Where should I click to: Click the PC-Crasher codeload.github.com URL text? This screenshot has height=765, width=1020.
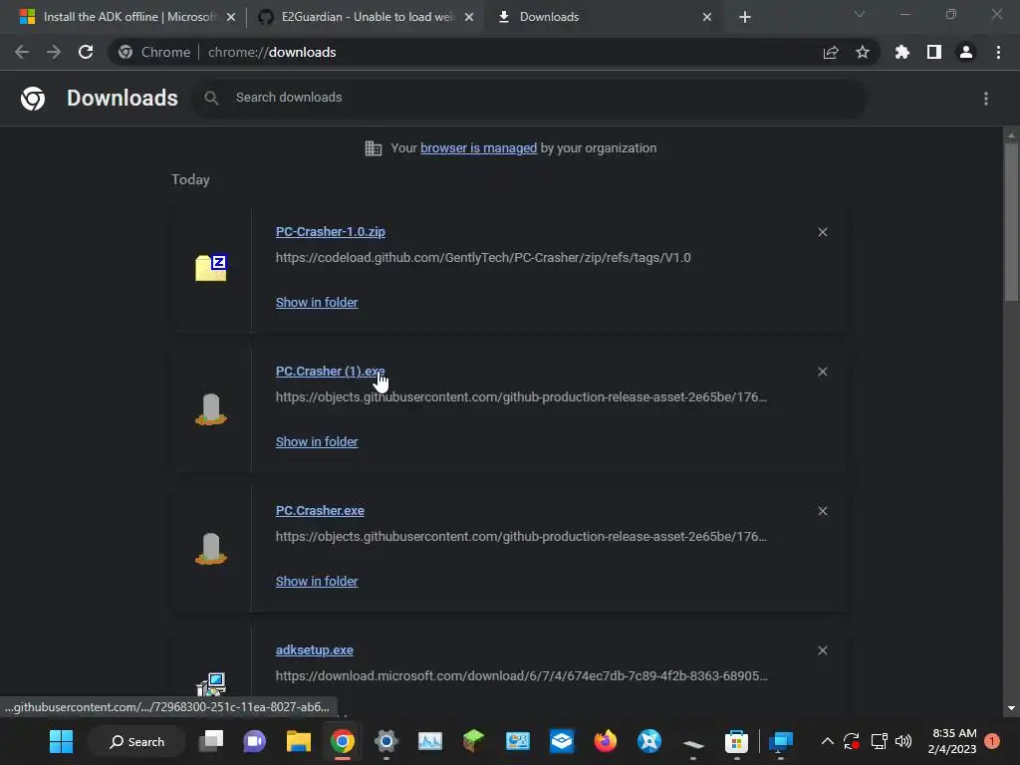click(483, 258)
